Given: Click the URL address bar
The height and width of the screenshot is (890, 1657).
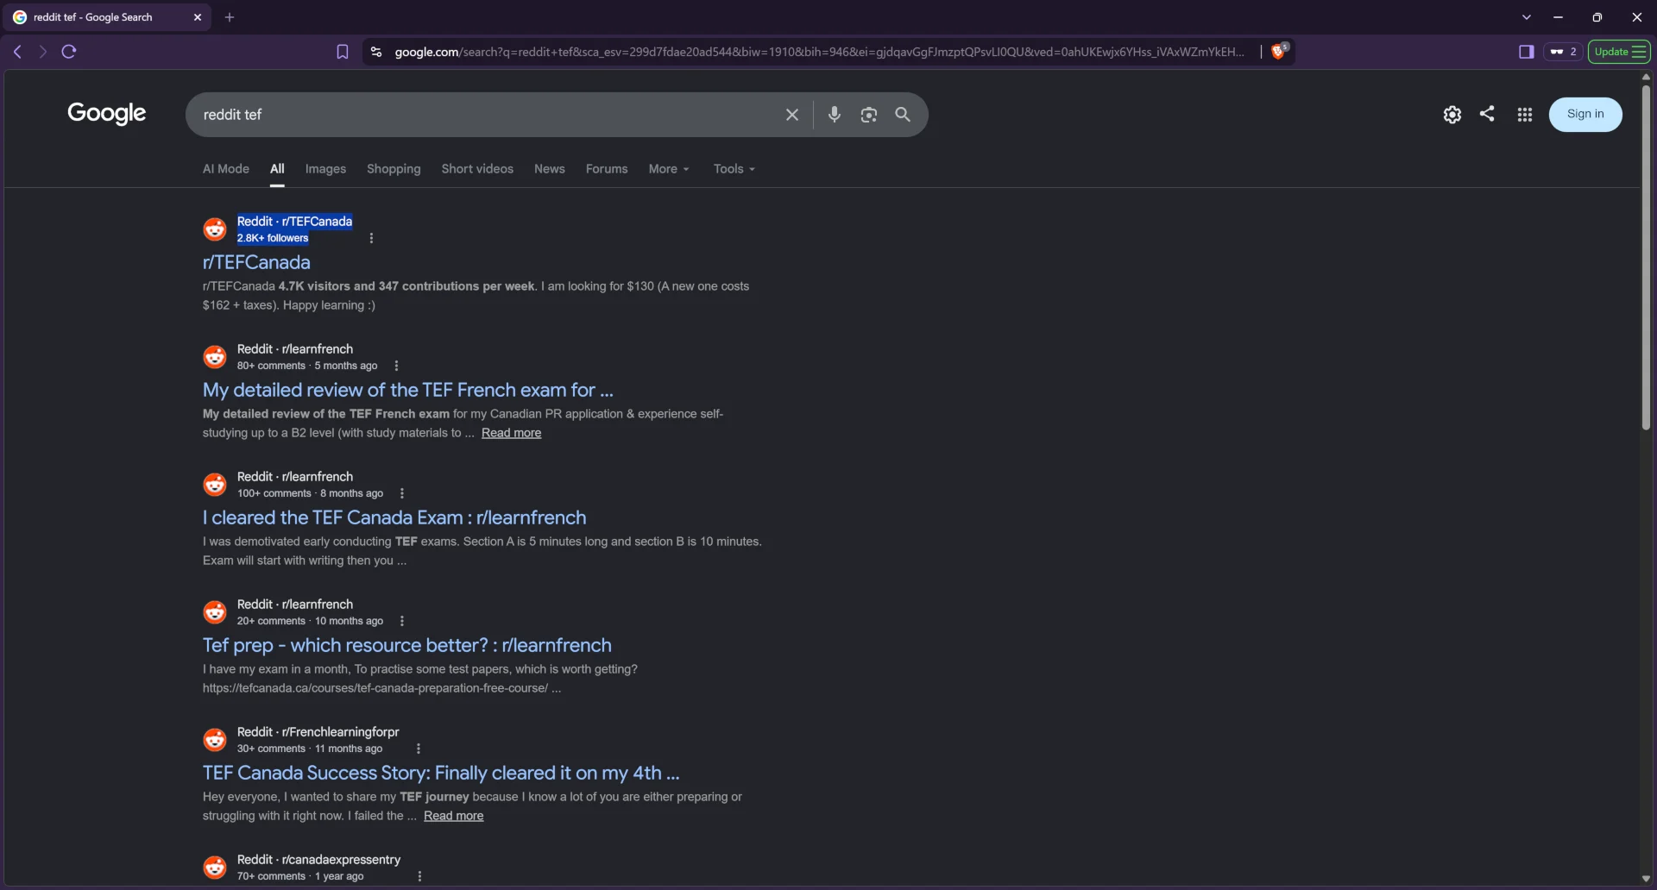Looking at the screenshot, I should pos(818,52).
